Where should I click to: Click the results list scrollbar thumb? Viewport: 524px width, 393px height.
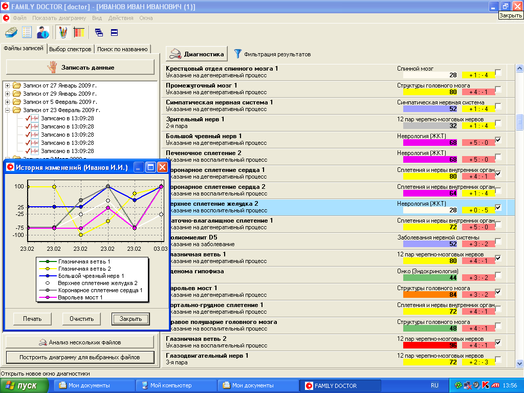pos(520,122)
